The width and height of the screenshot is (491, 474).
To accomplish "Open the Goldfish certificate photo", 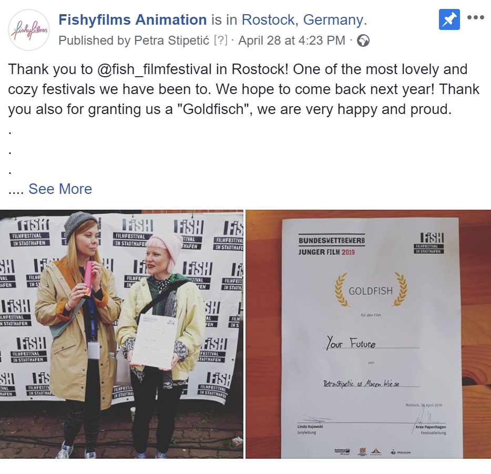I will [368, 334].
